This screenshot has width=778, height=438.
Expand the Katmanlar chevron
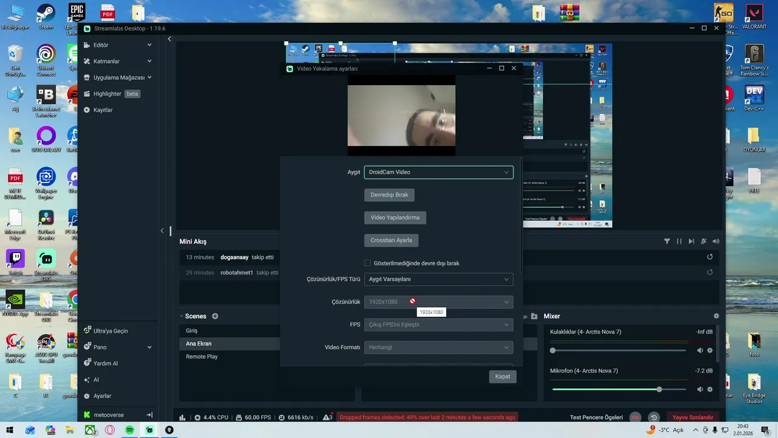tap(150, 61)
